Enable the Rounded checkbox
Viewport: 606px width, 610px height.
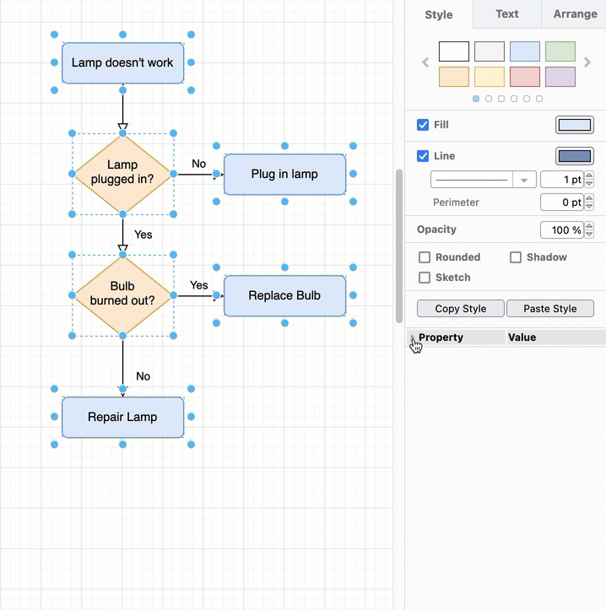[425, 257]
